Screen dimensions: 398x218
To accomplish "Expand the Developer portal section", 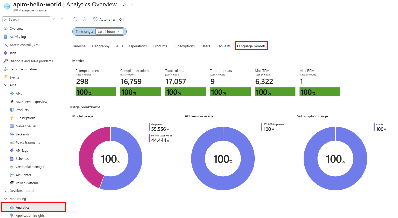I will [5, 191].
